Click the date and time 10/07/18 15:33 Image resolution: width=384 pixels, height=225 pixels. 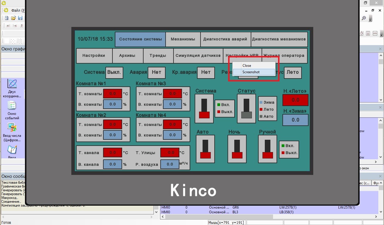[95, 39]
